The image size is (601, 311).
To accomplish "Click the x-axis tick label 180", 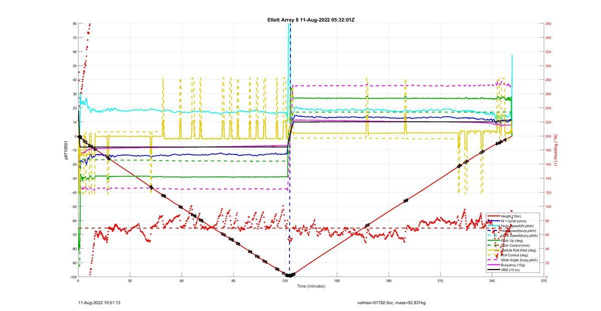I will tap(389, 281).
